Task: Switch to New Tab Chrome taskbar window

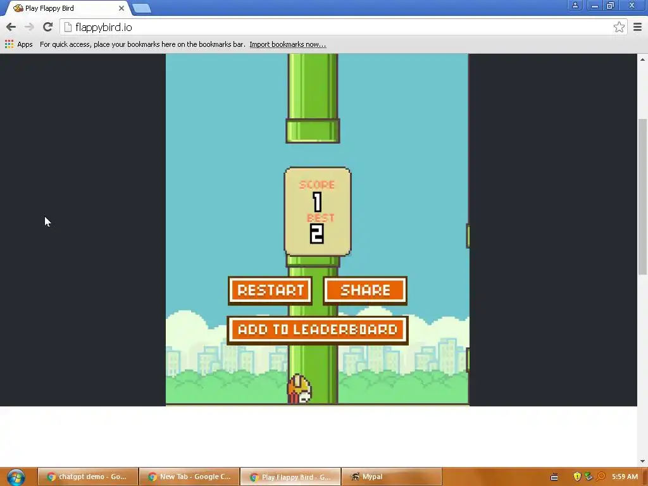Action: [190, 477]
